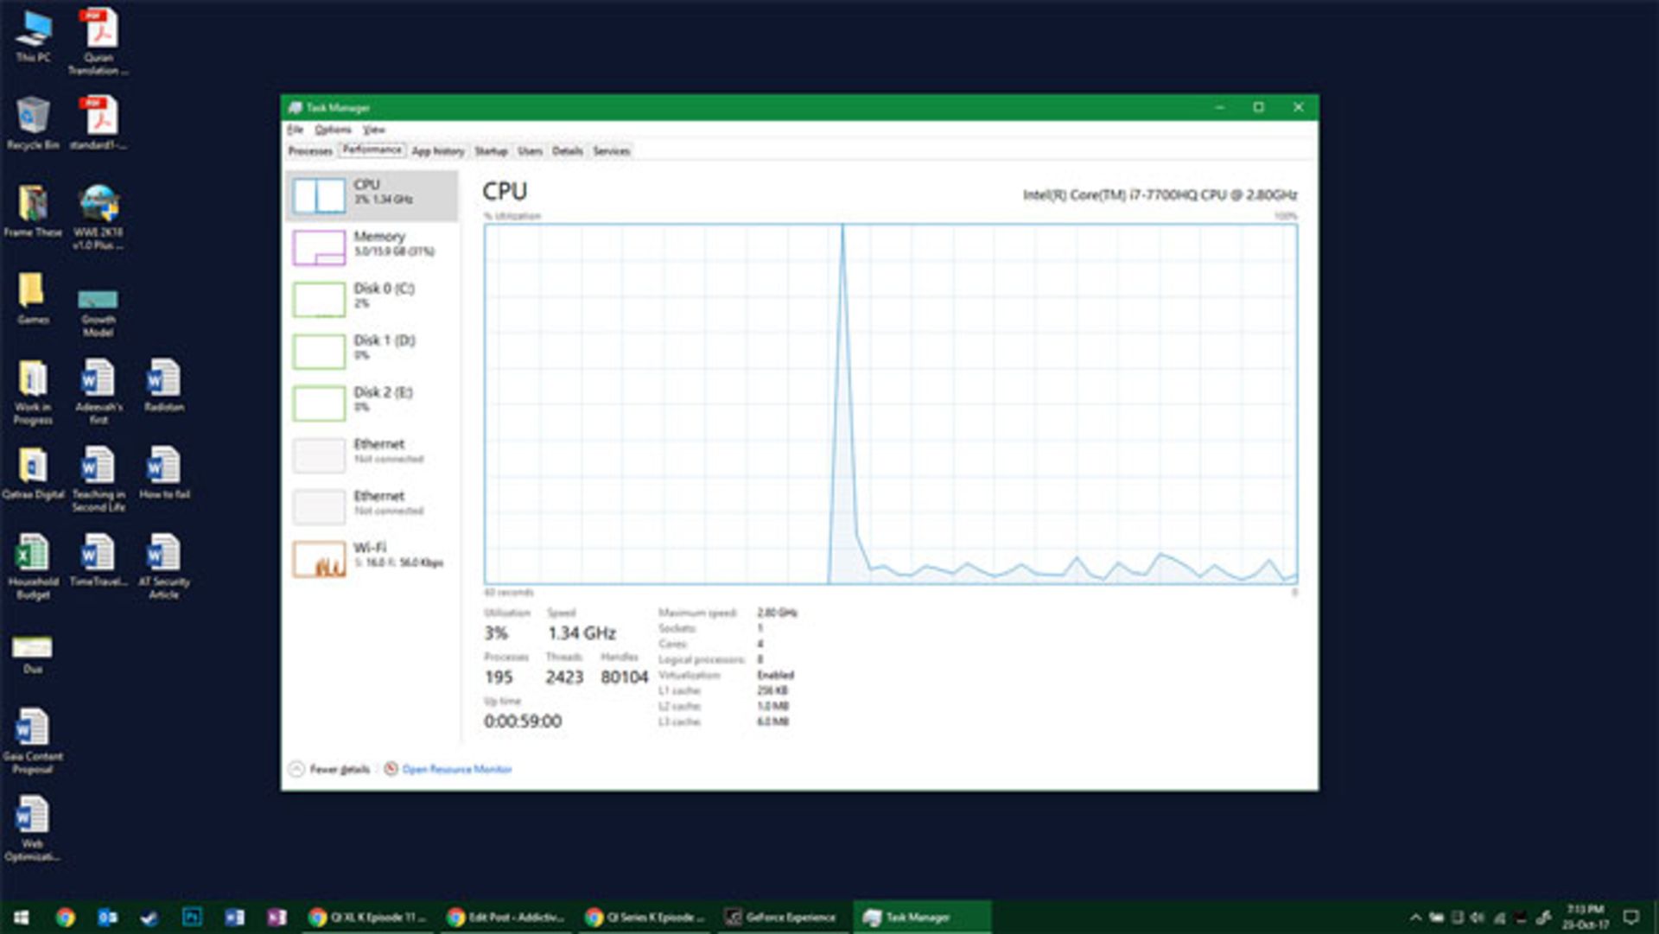Open OneNote from the taskbar

(x=276, y=917)
